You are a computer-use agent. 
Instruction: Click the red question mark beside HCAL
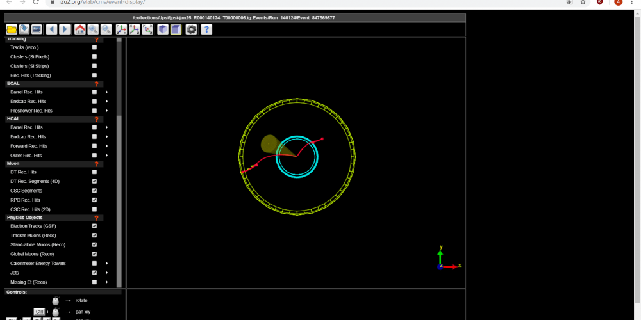click(x=96, y=119)
